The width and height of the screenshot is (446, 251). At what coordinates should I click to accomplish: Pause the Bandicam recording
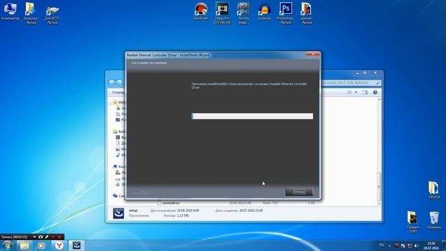point(53,237)
